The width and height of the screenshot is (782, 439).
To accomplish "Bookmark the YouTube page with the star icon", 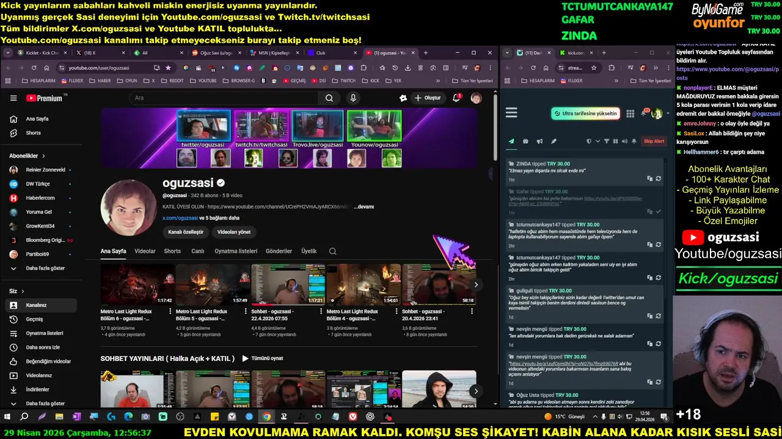I will [168, 68].
